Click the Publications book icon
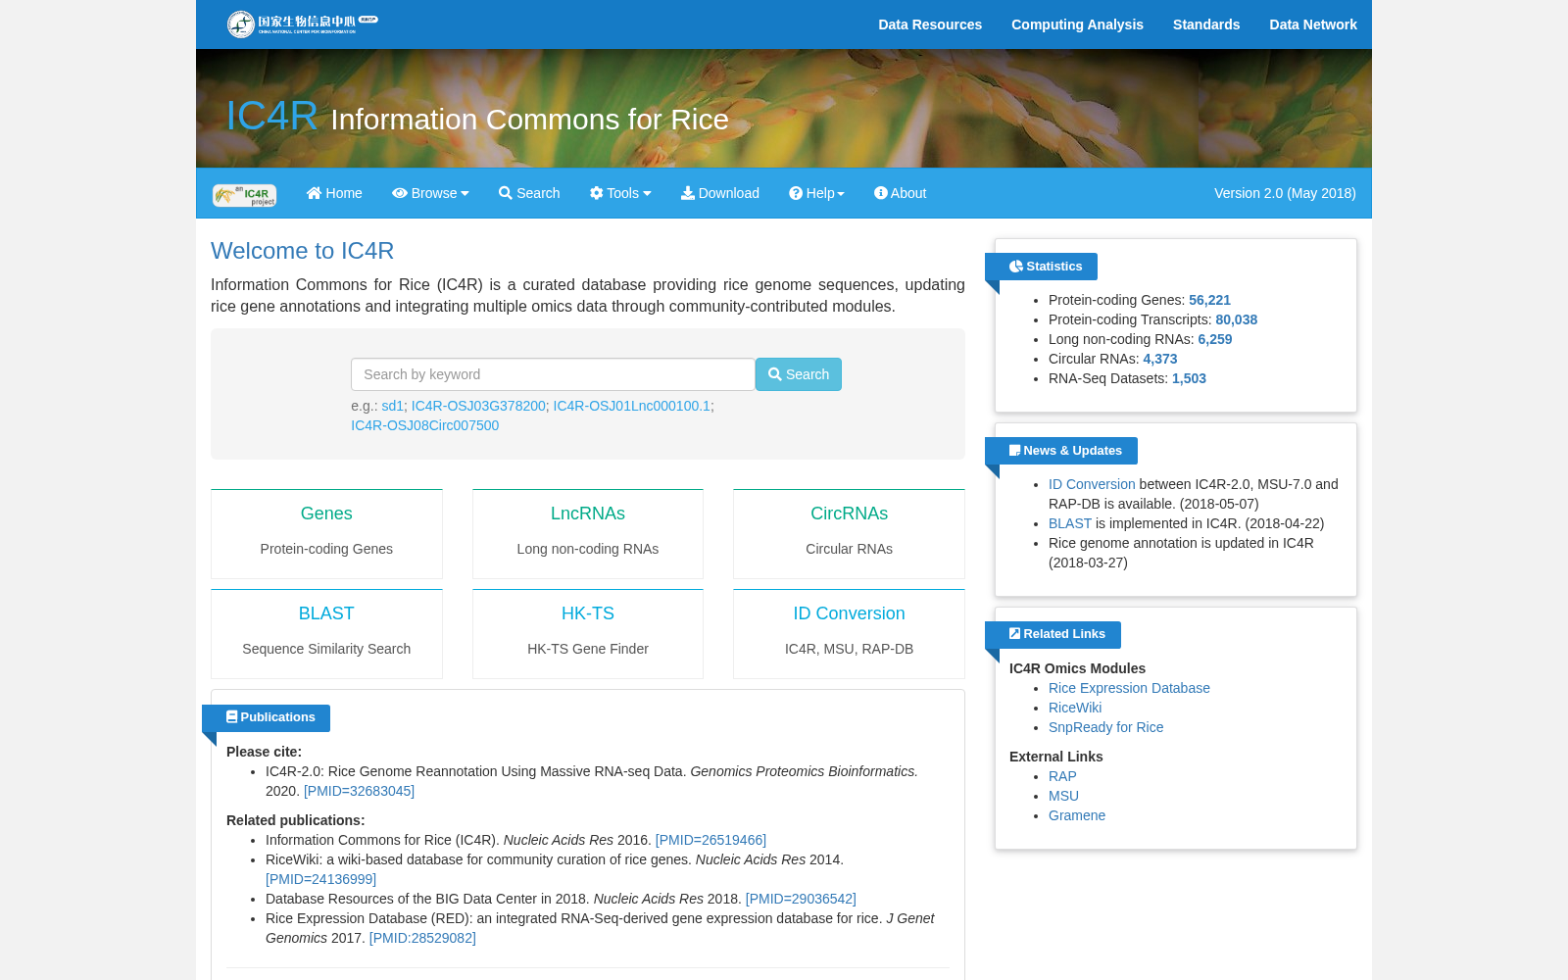This screenshot has height=980, width=1568. (x=232, y=717)
